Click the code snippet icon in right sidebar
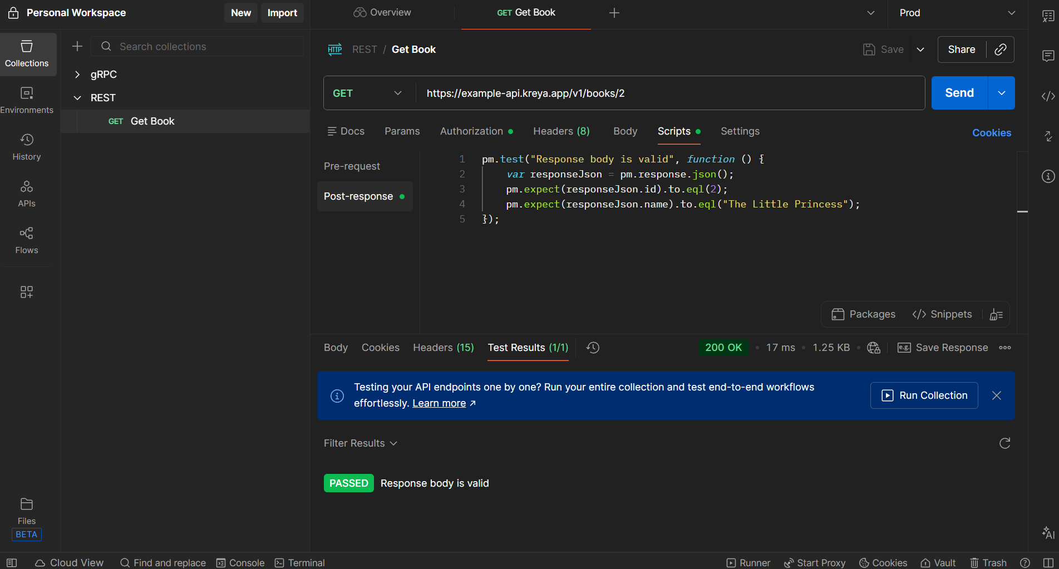Screen dimensions: 1059x569 tap(1048, 96)
